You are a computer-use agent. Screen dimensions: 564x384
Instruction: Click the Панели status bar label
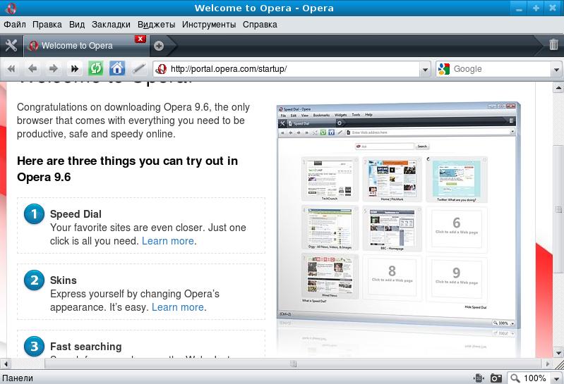click(18, 378)
